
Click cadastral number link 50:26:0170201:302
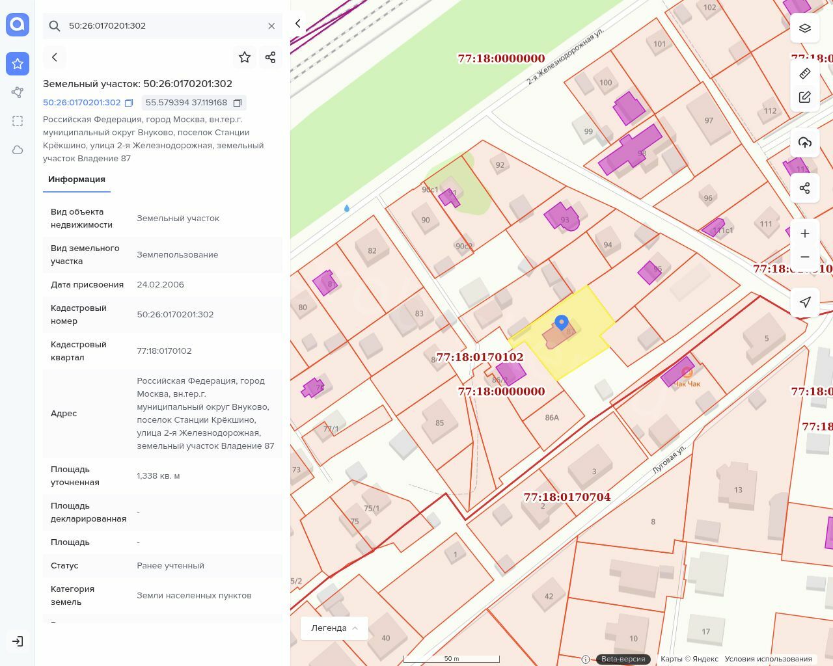(x=82, y=103)
